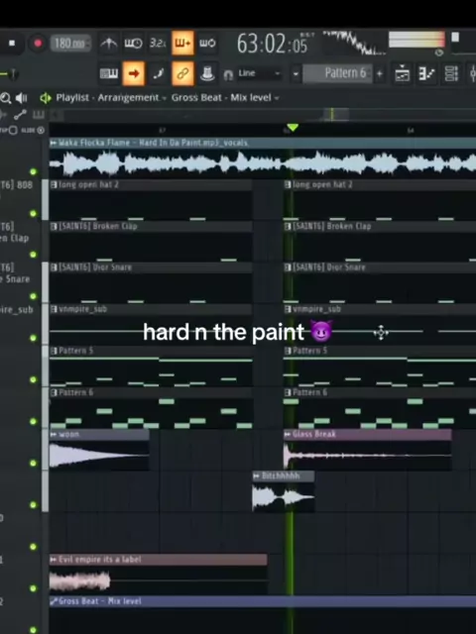This screenshot has width=476, height=634.
Task: Open the Pattern 6 selector
Action: [x=337, y=73]
